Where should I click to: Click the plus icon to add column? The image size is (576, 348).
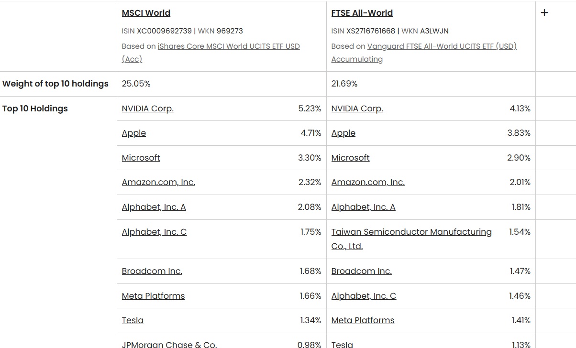[x=544, y=13]
